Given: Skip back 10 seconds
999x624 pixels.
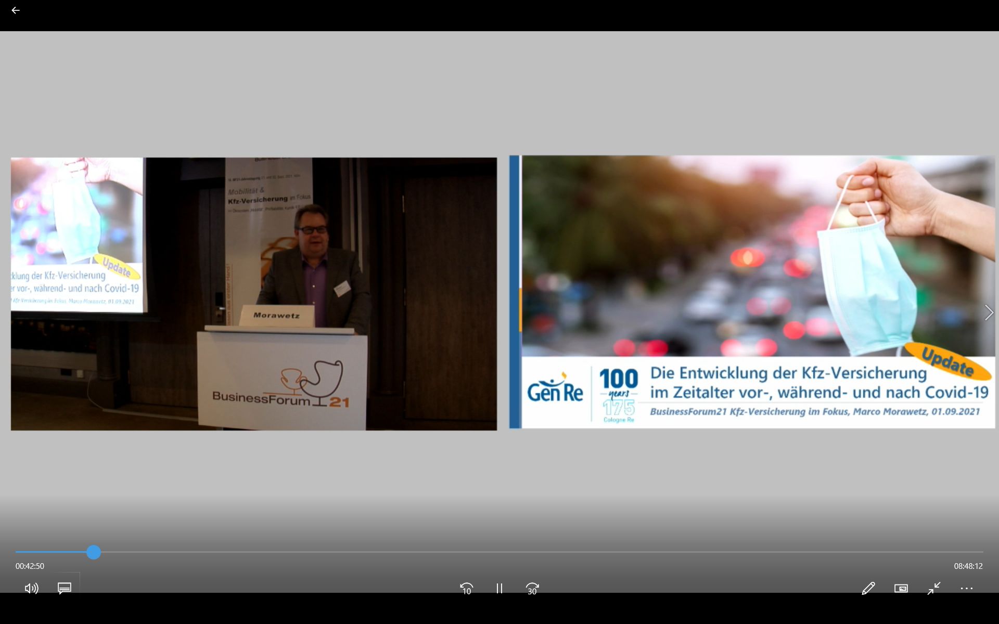Looking at the screenshot, I should pyautogui.click(x=467, y=588).
